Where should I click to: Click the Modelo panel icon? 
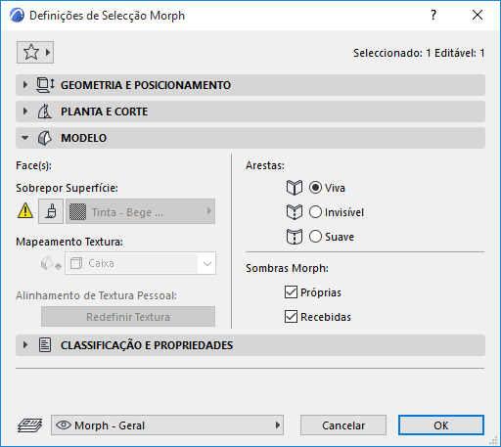tap(45, 138)
